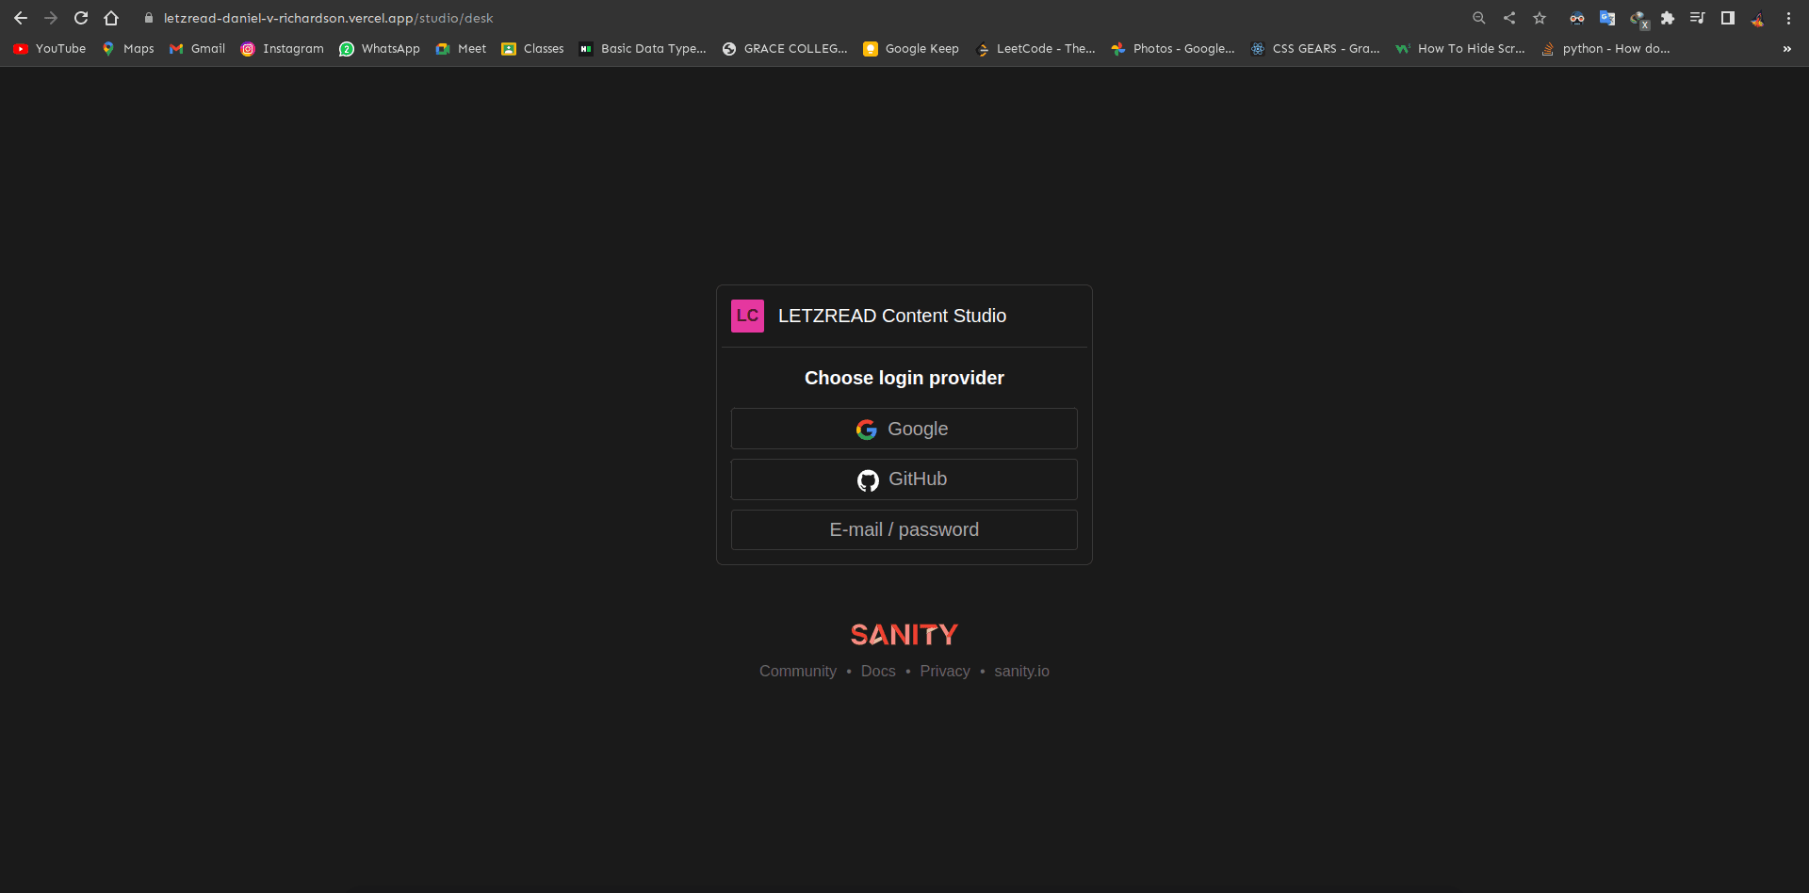The image size is (1809, 893).
Task: Open the media control playlist icon
Action: click(x=1698, y=18)
